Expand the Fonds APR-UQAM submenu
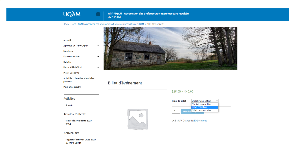This screenshot has width=289, height=148. click(98, 68)
